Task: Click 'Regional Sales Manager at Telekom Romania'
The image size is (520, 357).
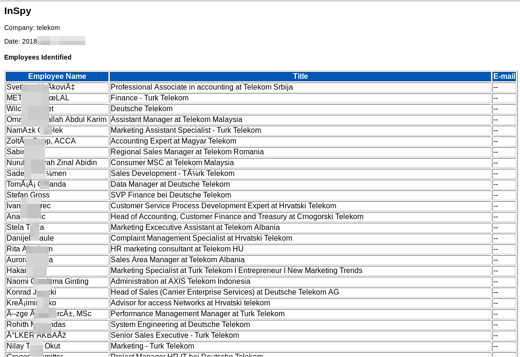Action: click(187, 152)
